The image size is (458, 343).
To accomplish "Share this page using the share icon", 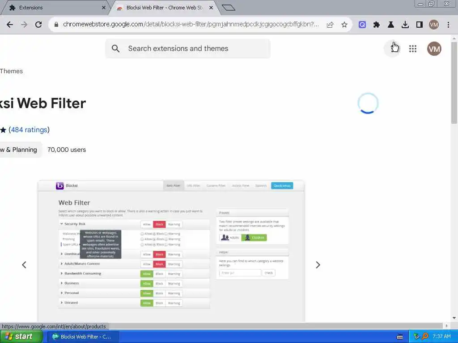I will pos(330,25).
